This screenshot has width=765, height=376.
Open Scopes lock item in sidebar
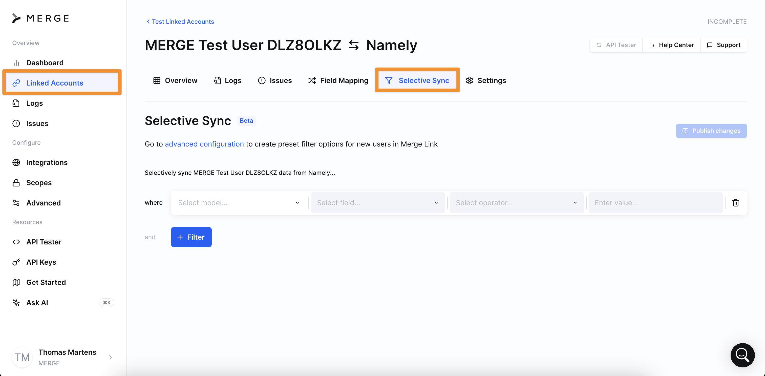point(39,183)
